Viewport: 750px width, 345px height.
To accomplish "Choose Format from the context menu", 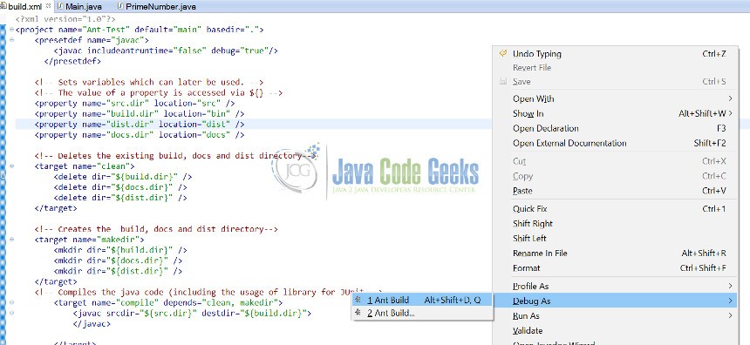I will pos(615,268).
